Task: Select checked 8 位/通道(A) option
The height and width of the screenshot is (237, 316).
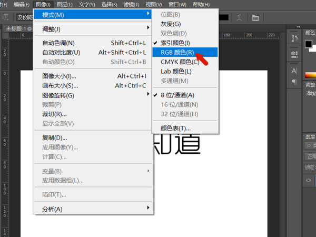Action: [185, 95]
